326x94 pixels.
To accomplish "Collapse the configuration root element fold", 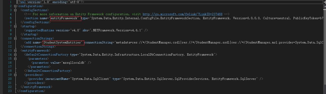I will click(16, 6).
